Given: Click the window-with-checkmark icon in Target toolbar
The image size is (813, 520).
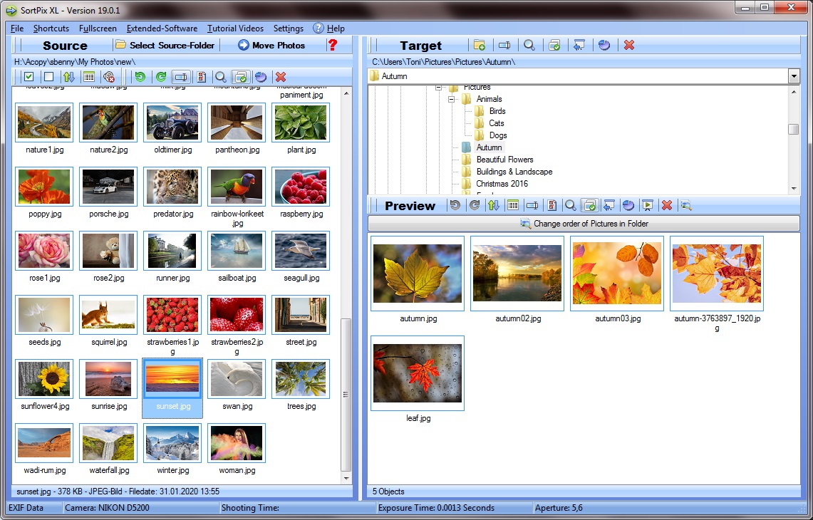Looking at the screenshot, I should [x=554, y=45].
